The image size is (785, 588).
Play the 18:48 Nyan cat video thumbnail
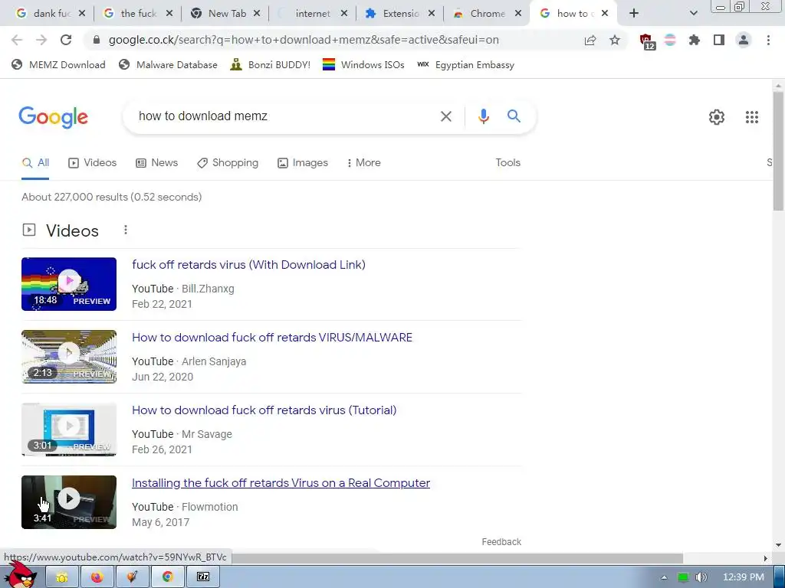tap(69, 284)
